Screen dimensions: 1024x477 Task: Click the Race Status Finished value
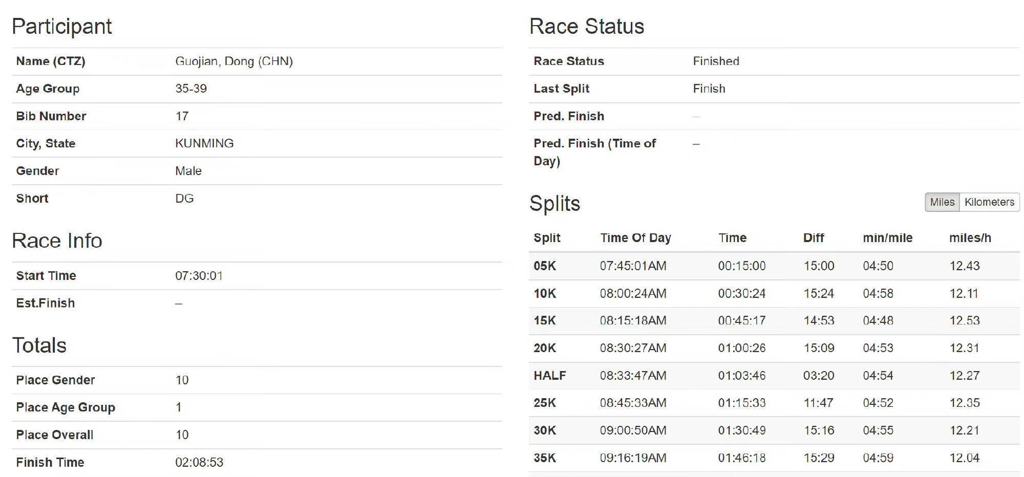tap(715, 61)
